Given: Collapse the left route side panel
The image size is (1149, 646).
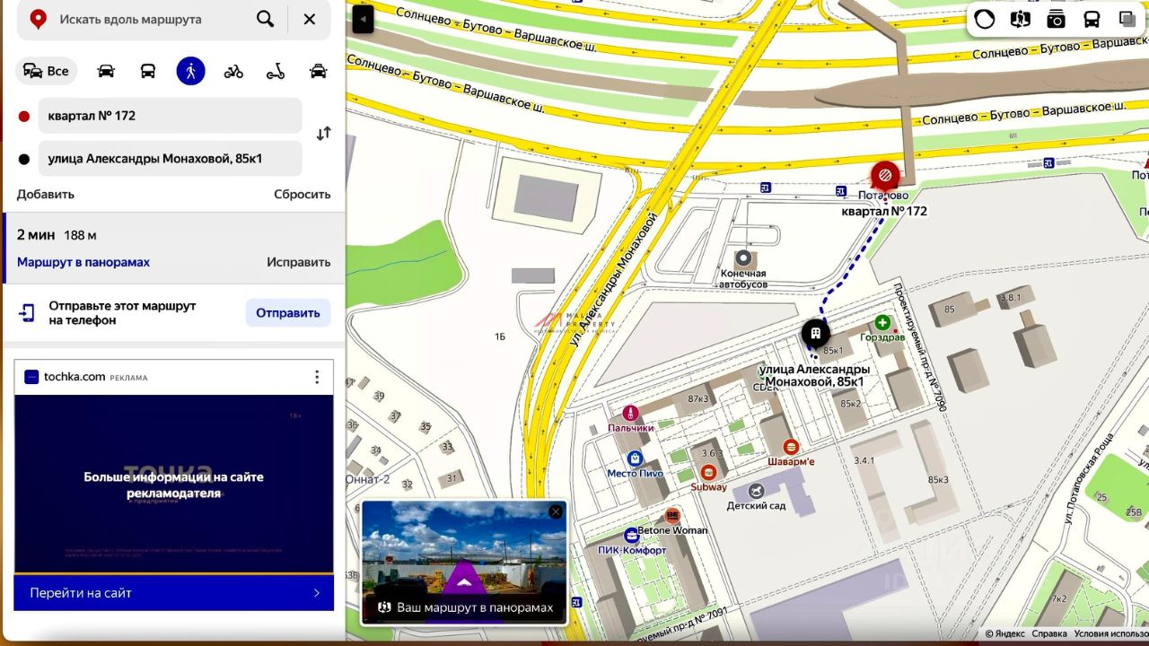Looking at the screenshot, I should (x=363, y=19).
